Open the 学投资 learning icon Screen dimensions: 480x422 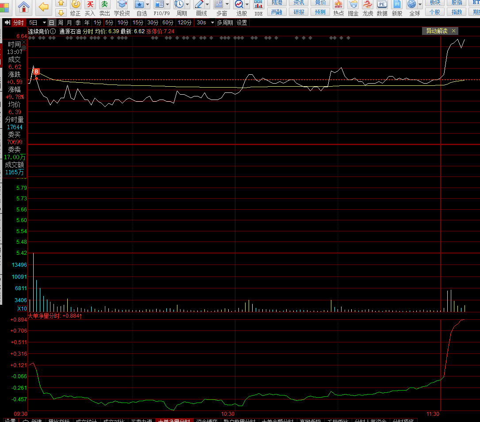122,8
